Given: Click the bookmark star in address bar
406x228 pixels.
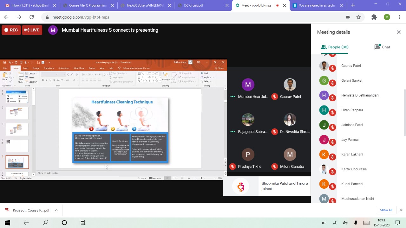Looking at the screenshot, I should click(x=359, y=17).
